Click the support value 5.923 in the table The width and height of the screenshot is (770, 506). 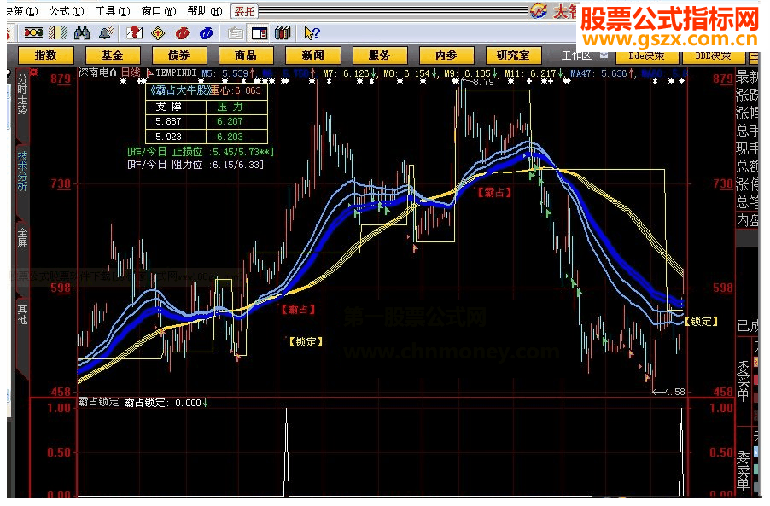click(168, 137)
